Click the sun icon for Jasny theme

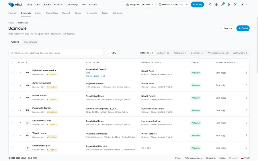(230, 158)
